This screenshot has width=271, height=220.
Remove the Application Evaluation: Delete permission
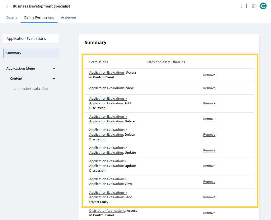click(209, 119)
